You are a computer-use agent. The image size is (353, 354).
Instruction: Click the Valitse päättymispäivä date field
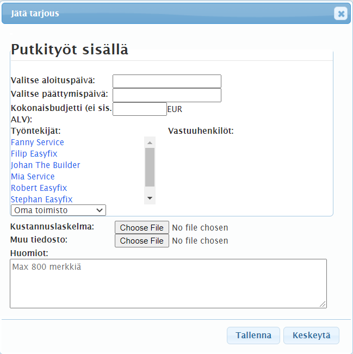166,95
